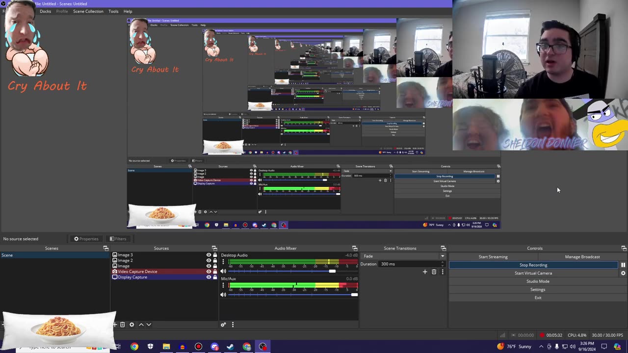Toggle visibility of the Image source
This screenshot has height=353, width=628.
[209, 266]
